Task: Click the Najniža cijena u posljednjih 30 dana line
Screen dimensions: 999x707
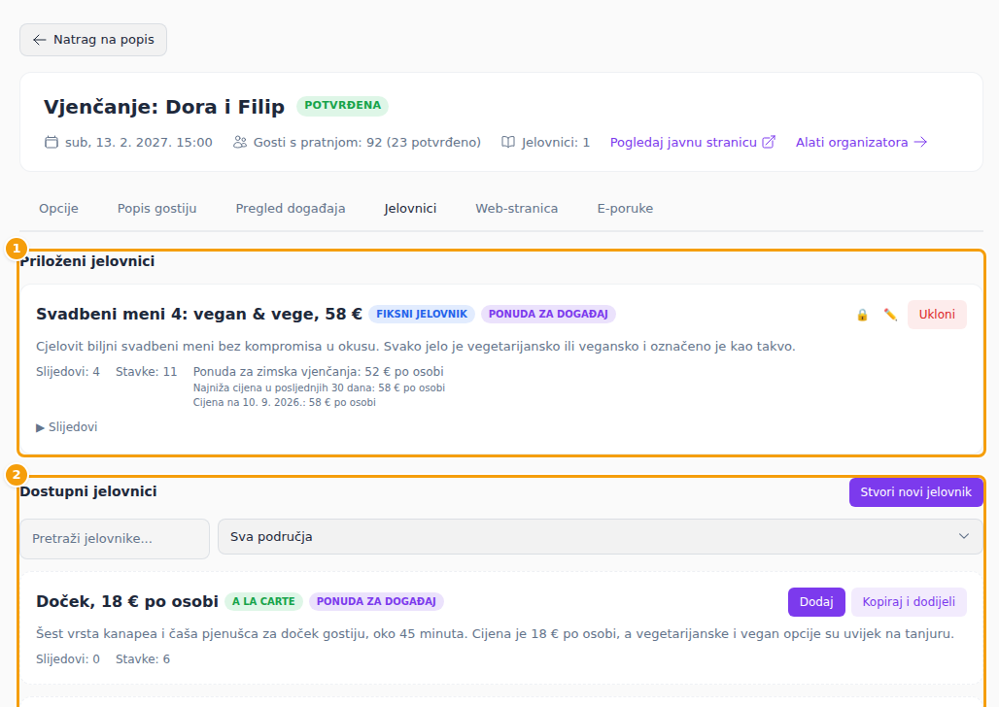Action: click(319, 387)
